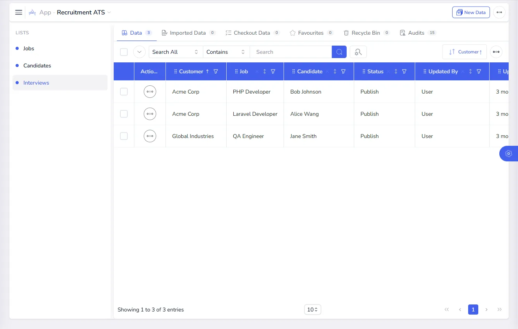Open table more options ellipsis button
518x329 pixels.
tap(496, 52)
